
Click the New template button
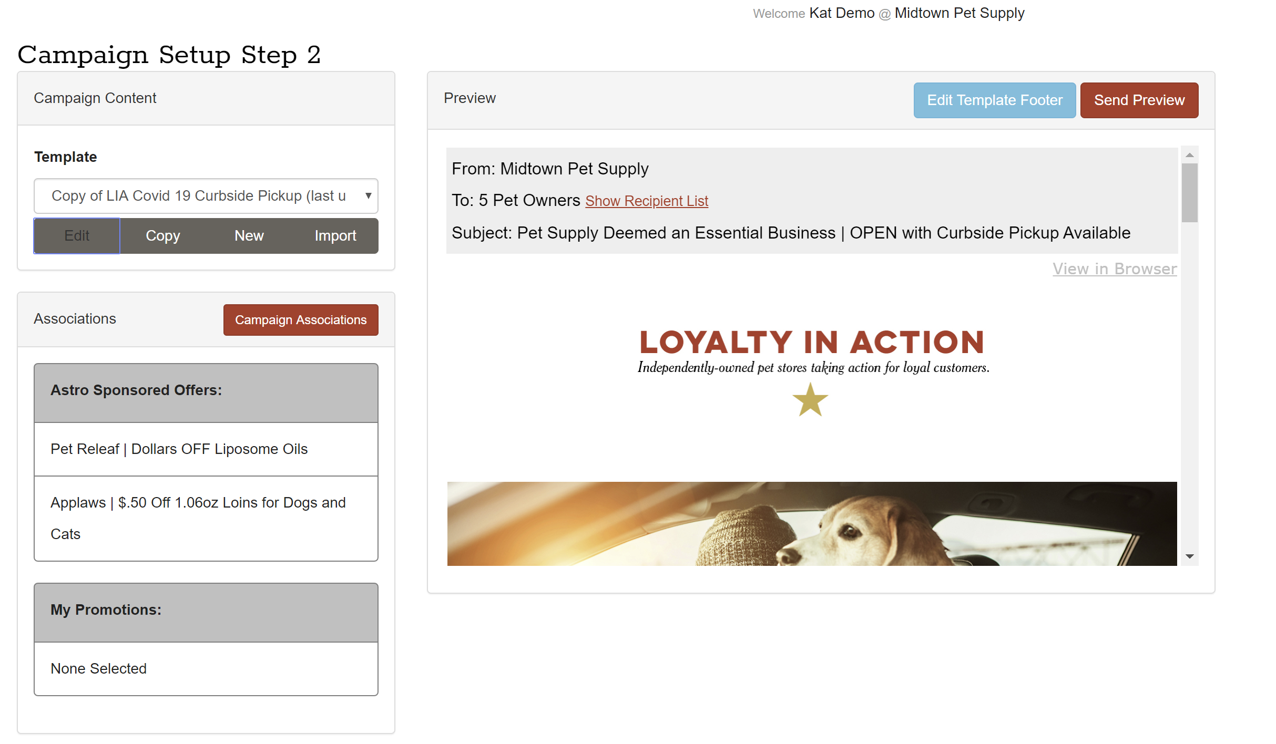point(249,236)
